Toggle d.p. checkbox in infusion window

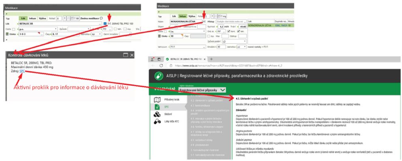pos(208,36)
